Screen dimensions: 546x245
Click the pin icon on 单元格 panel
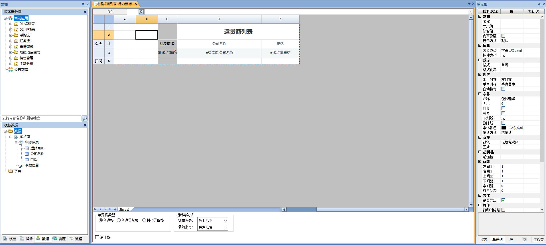(539, 4)
